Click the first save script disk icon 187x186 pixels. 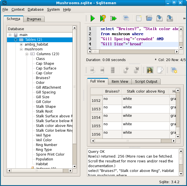(x=159, y=19)
